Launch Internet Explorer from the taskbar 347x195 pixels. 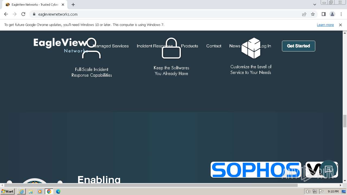click(21, 191)
